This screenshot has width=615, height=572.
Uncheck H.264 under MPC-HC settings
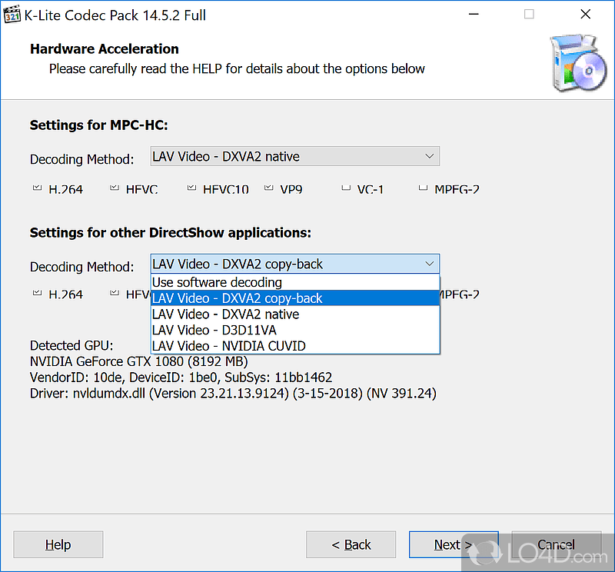click(x=36, y=186)
